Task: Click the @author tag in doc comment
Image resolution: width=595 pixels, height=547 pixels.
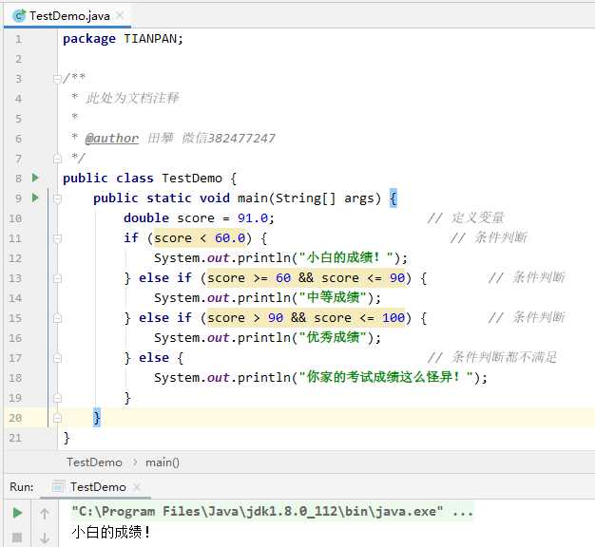Action: [x=112, y=138]
